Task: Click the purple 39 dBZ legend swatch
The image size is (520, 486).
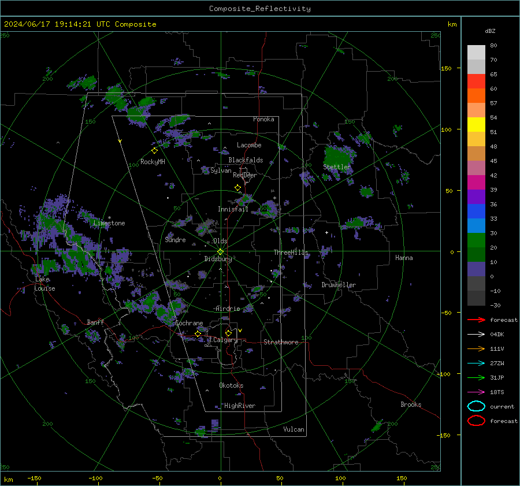Action: (476, 196)
